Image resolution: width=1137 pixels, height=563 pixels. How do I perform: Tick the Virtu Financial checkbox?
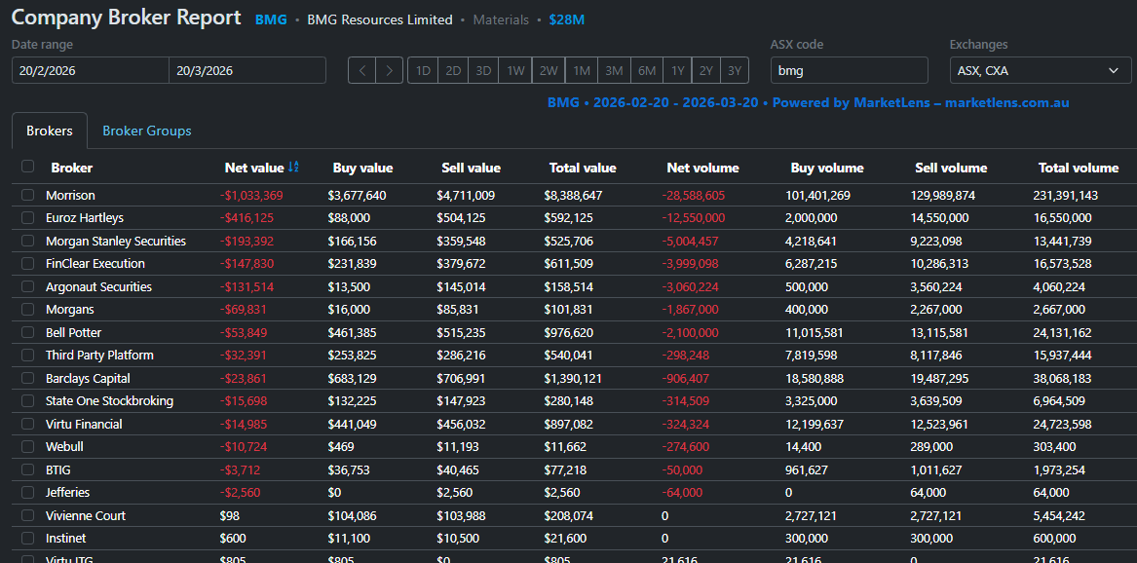pos(27,424)
